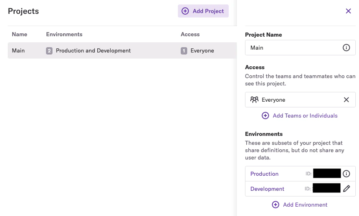Click the Environments column header
This screenshot has width=359, height=216.
(64, 34)
